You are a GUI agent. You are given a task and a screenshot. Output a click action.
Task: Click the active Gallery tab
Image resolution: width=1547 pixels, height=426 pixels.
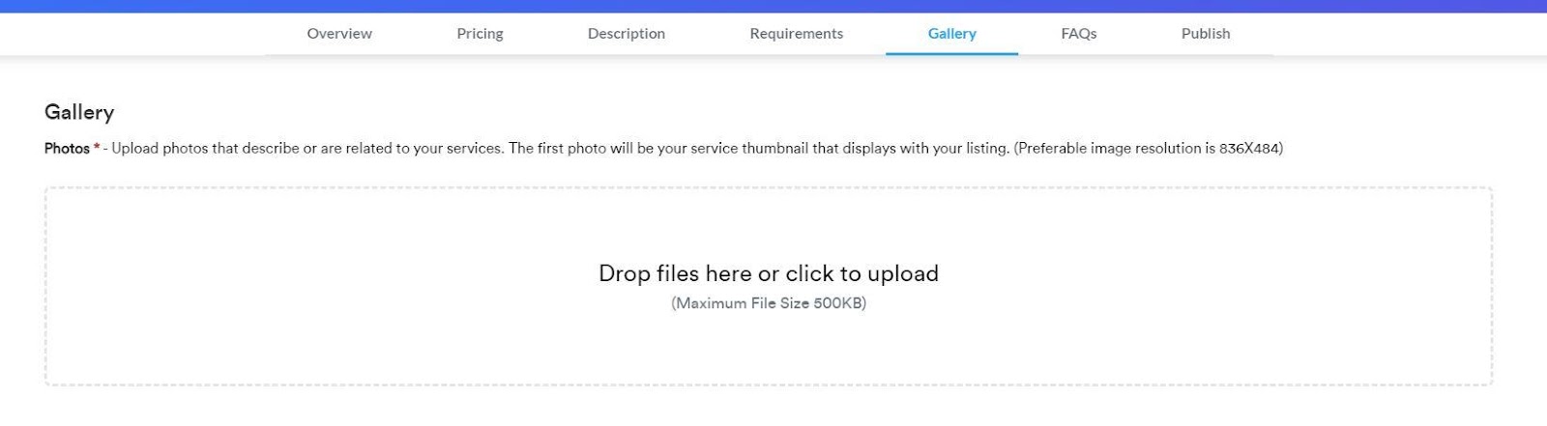(x=951, y=34)
